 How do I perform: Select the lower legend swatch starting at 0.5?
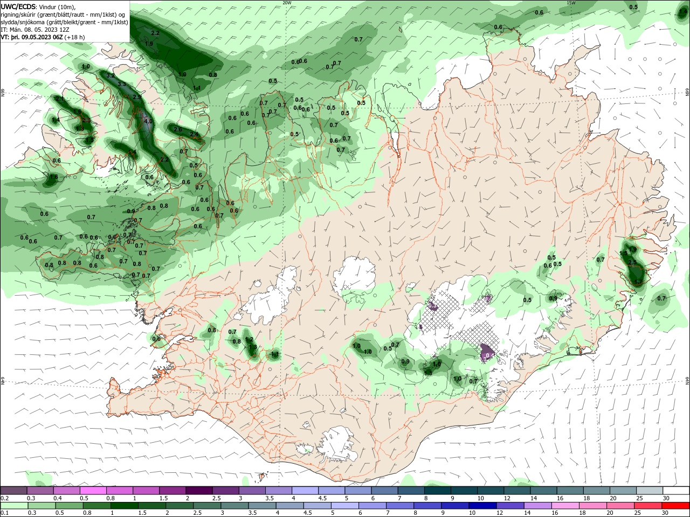click(x=70, y=506)
